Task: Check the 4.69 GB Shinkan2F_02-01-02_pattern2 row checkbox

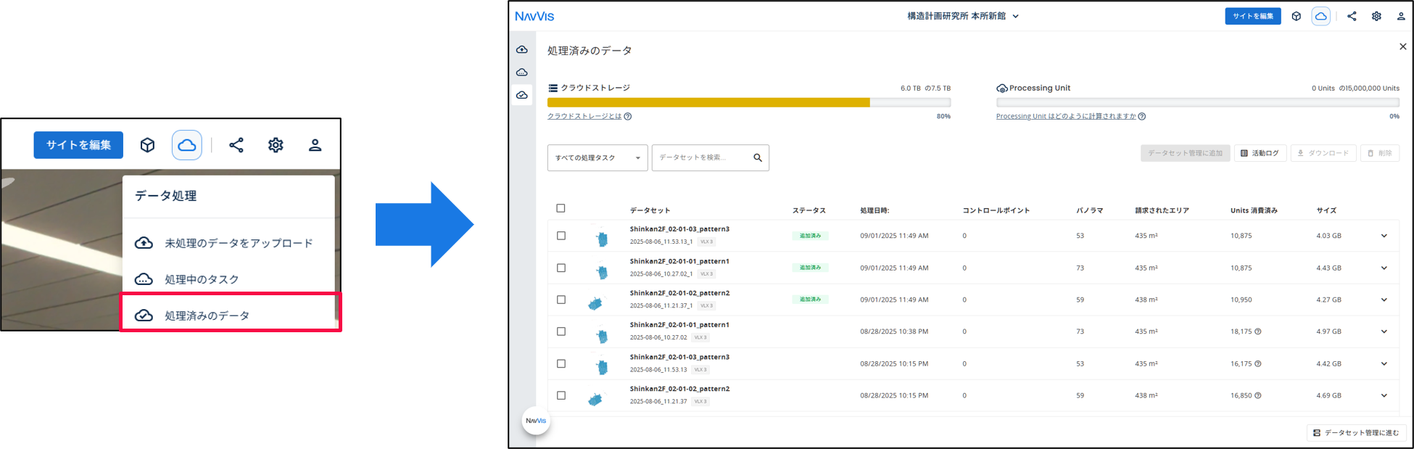Action: point(561,395)
